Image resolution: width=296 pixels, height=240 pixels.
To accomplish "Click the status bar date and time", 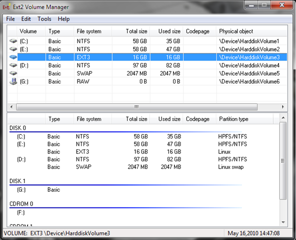I will click(253, 233).
